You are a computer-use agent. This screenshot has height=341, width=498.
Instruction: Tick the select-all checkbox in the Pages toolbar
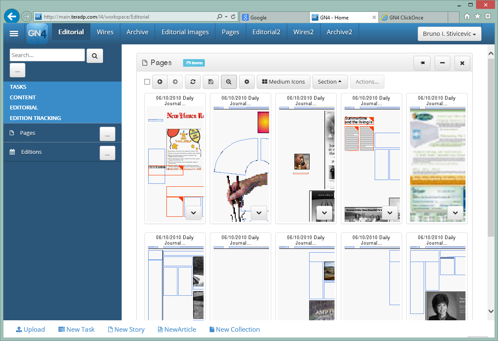point(147,82)
